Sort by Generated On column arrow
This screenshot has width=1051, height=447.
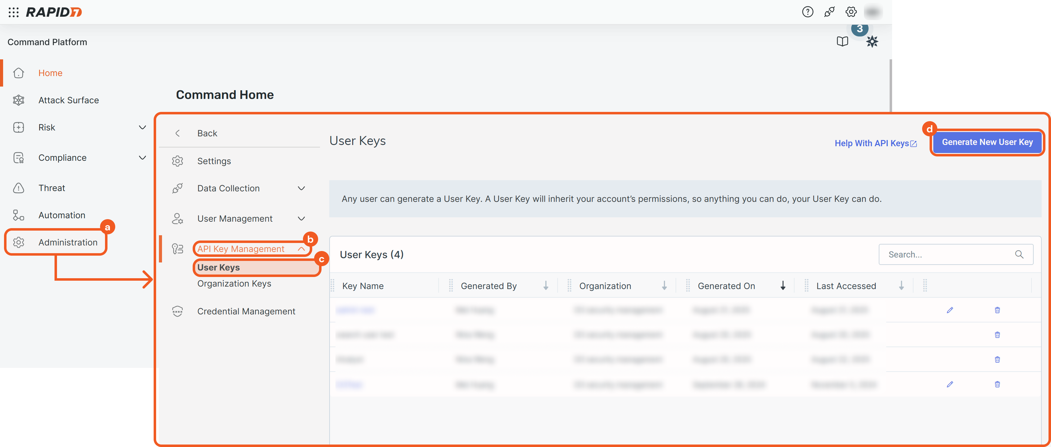[x=782, y=286]
